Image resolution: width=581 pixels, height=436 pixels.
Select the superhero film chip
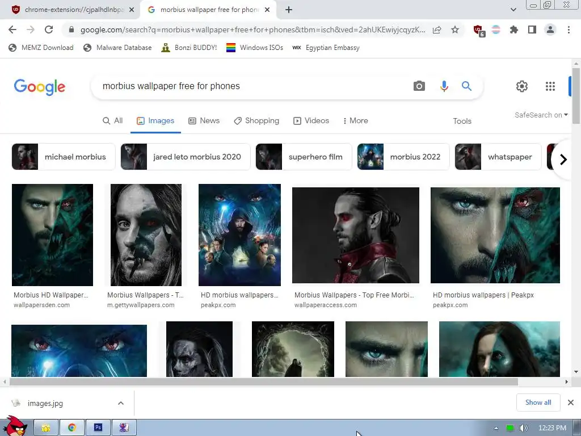(304, 157)
